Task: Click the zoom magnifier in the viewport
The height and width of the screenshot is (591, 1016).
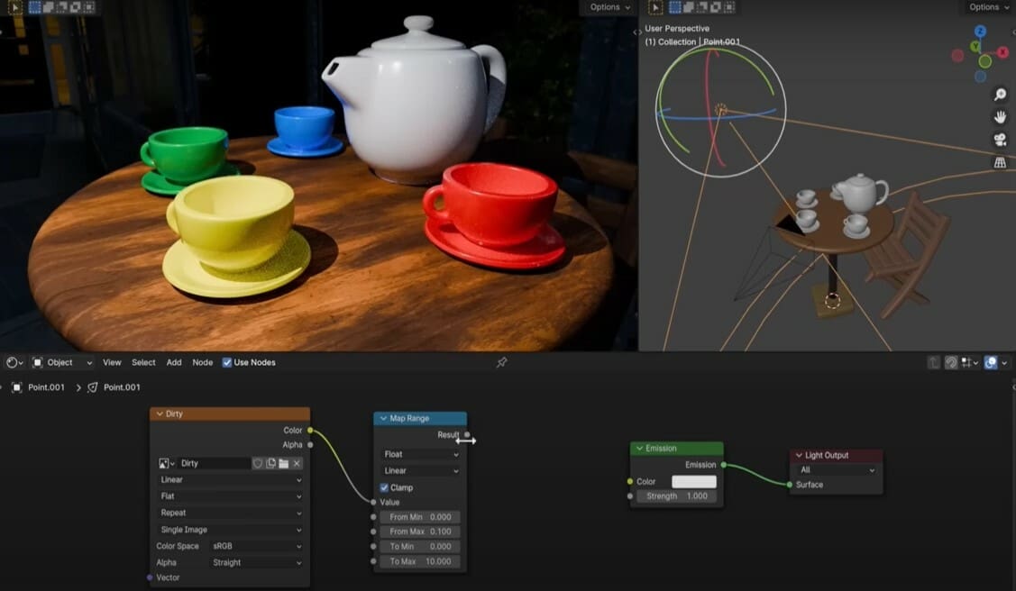Action: [x=1000, y=95]
